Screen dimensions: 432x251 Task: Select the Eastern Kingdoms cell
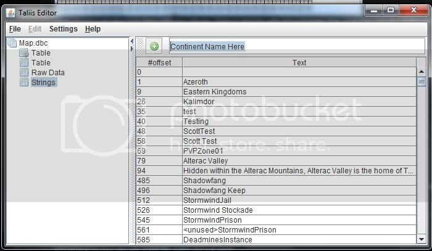point(299,92)
